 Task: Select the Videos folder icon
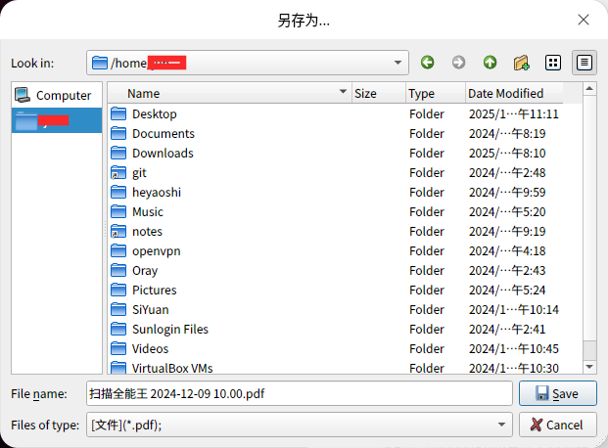click(118, 349)
